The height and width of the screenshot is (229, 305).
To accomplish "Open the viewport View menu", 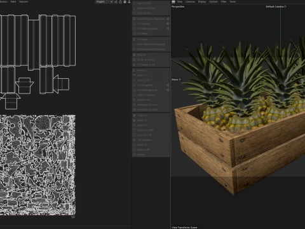I will pos(180,2).
